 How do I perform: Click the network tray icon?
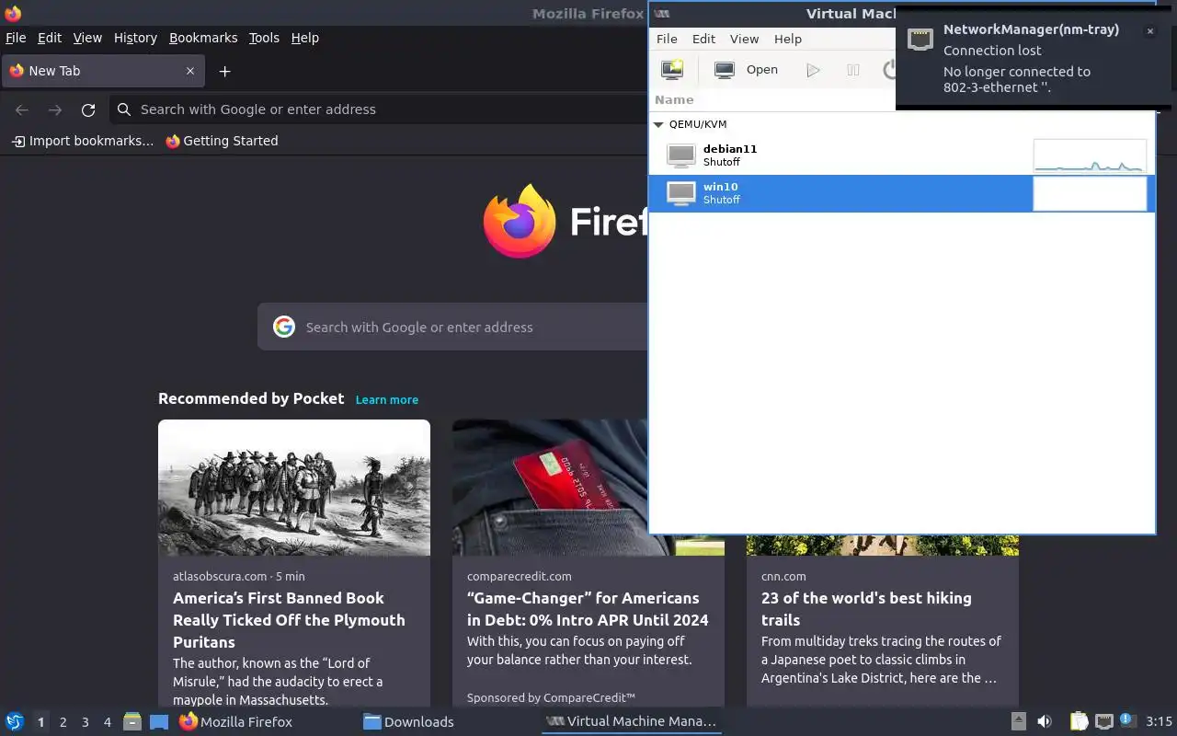click(1103, 721)
